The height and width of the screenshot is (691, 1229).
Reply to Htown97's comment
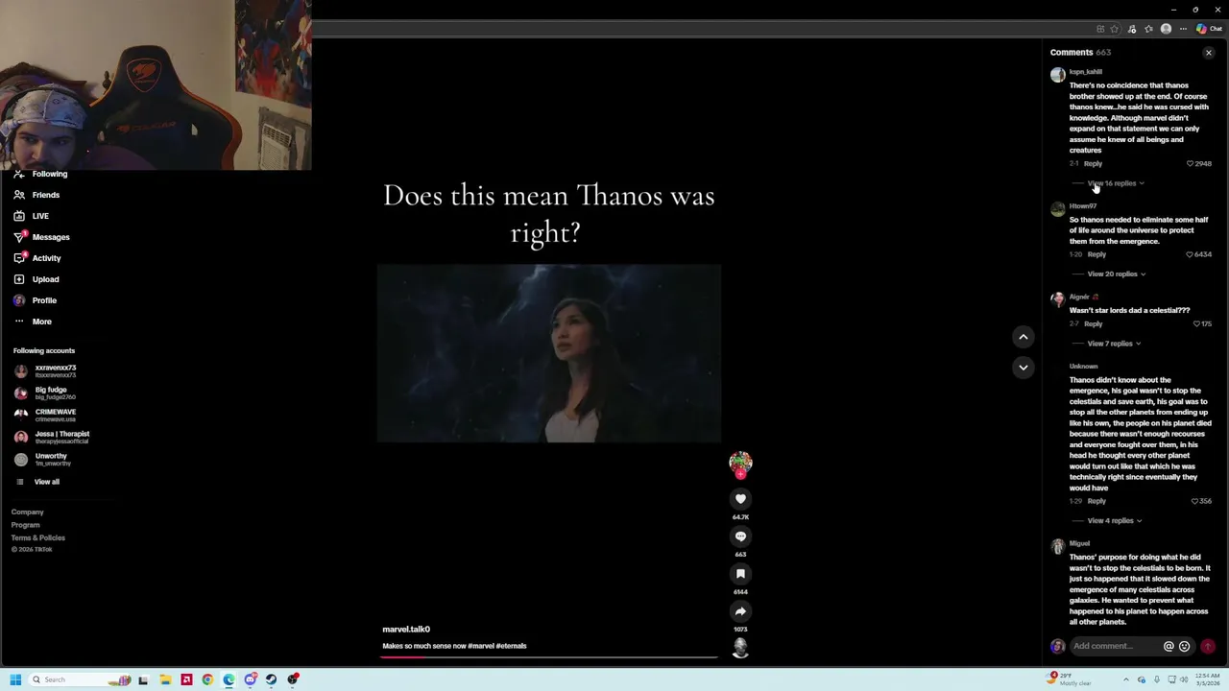[1096, 254]
